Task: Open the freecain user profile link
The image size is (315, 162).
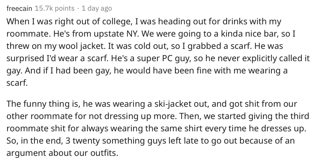Action: click(x=18, y=9)
